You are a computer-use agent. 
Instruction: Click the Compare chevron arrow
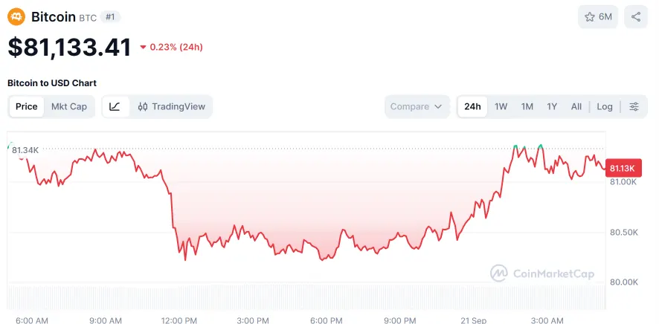coord(438,106)
